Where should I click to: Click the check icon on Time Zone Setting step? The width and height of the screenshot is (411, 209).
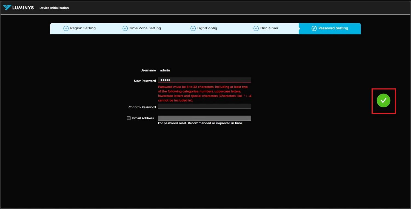(x=125, y=28)
